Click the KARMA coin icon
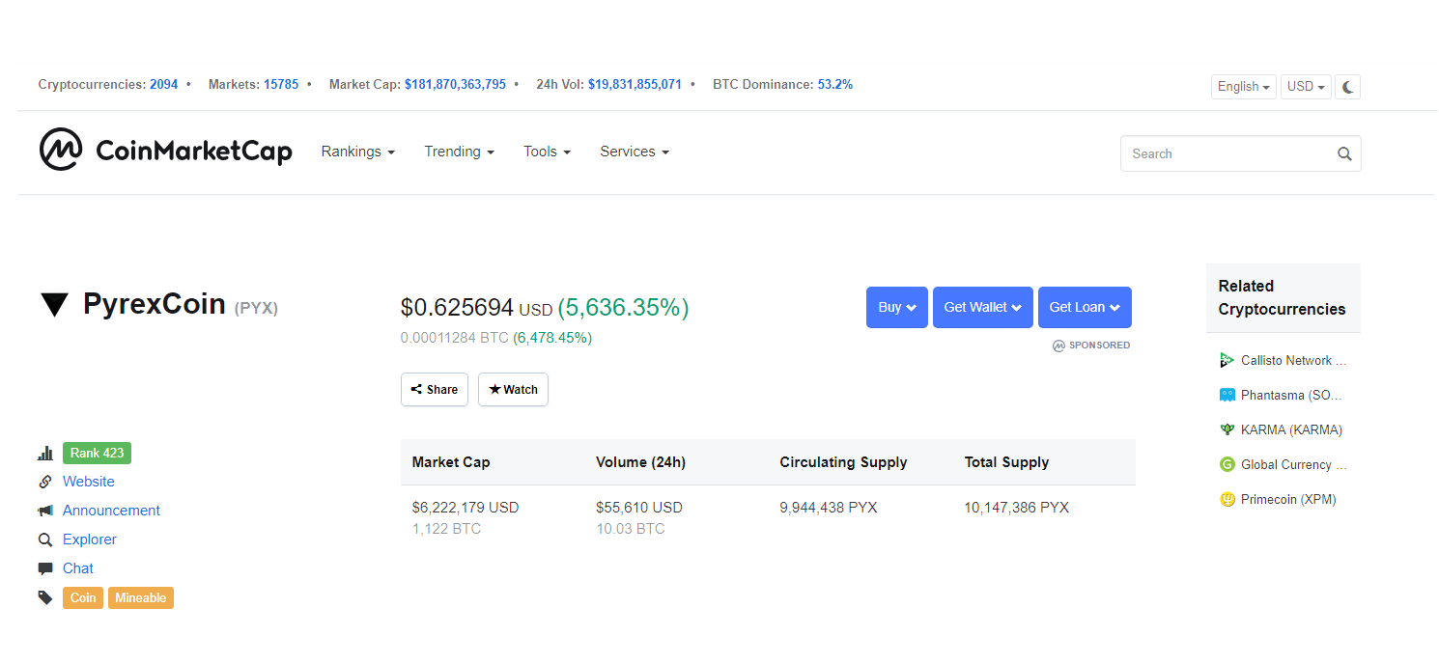 [x=1227, y=429]
